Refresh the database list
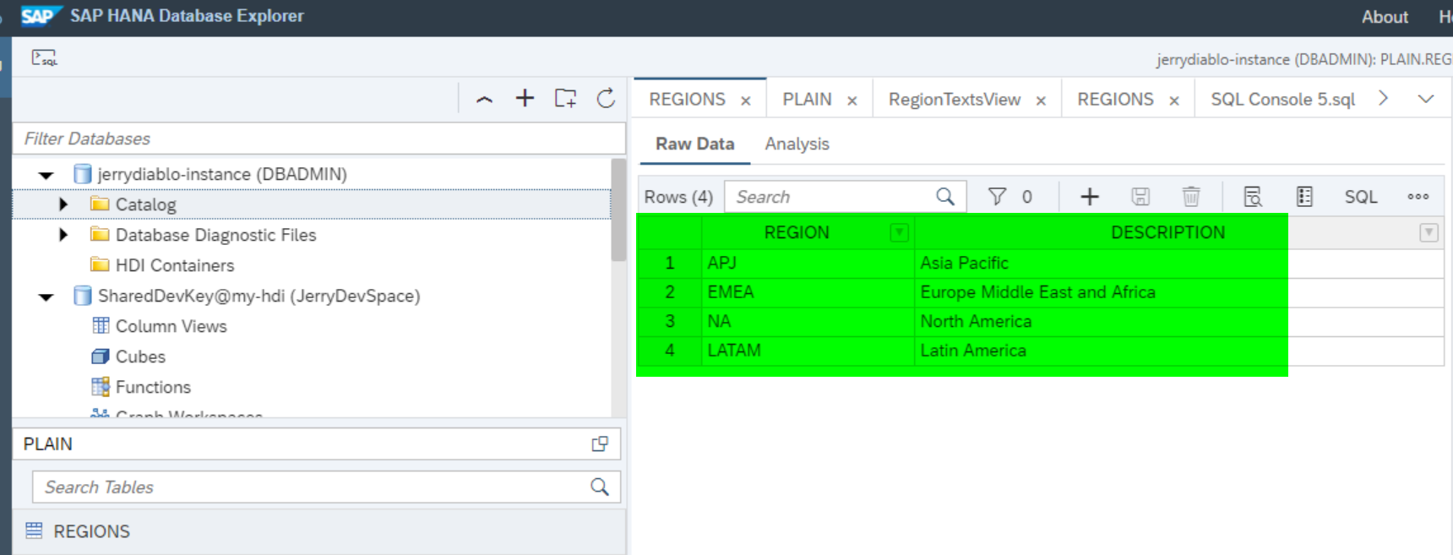Image resolution: width=1453 pixels, height=555 pixels. (606, 98)
